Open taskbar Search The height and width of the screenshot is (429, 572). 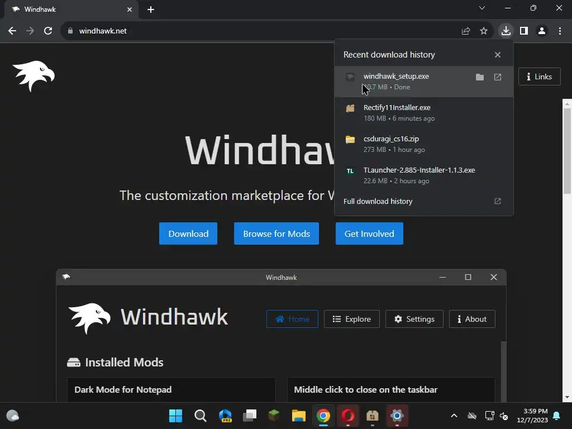tap(201, 416)
